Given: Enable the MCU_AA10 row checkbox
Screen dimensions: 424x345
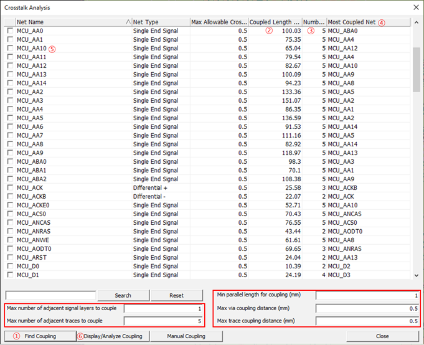Looking at the screenshot, I should 9,48.
